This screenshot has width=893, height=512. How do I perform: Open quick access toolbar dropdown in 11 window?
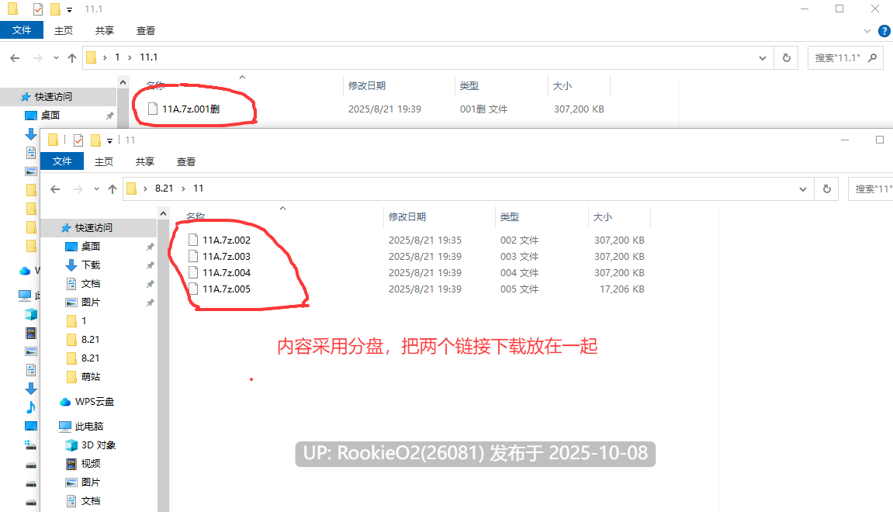tap(110, 140)
